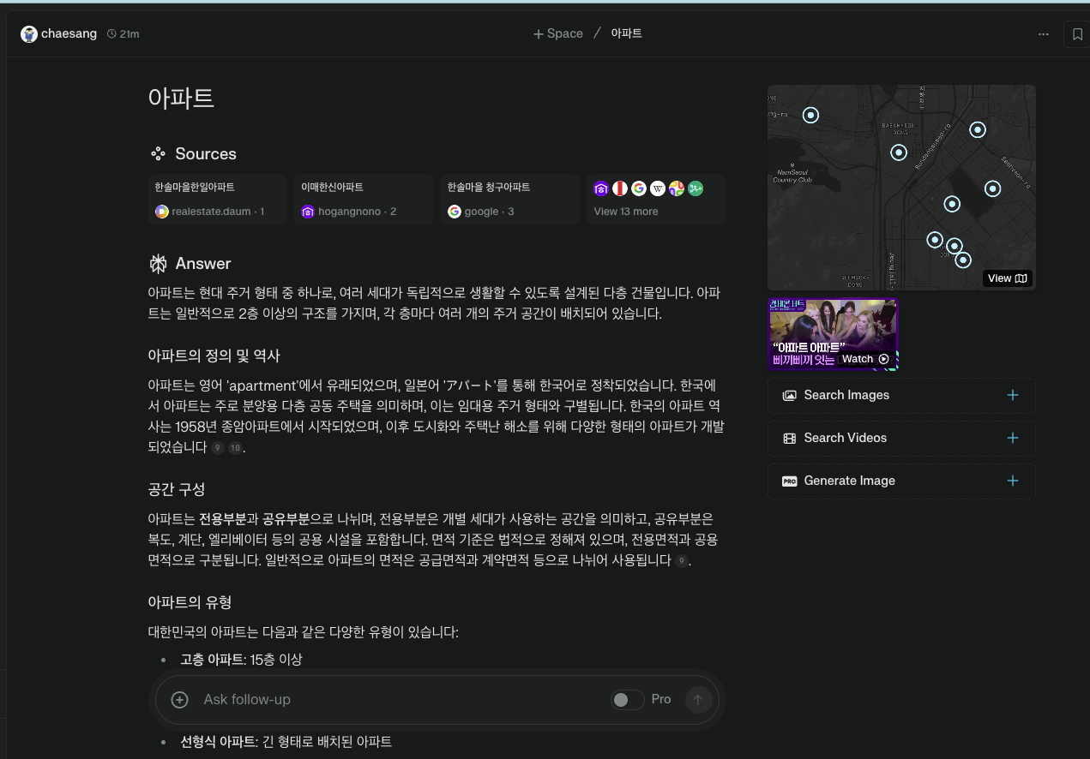Expand Generate Image with its plus
Image resolution: width=1090 pixels, height=759 pixels.
coord(1013,481)
